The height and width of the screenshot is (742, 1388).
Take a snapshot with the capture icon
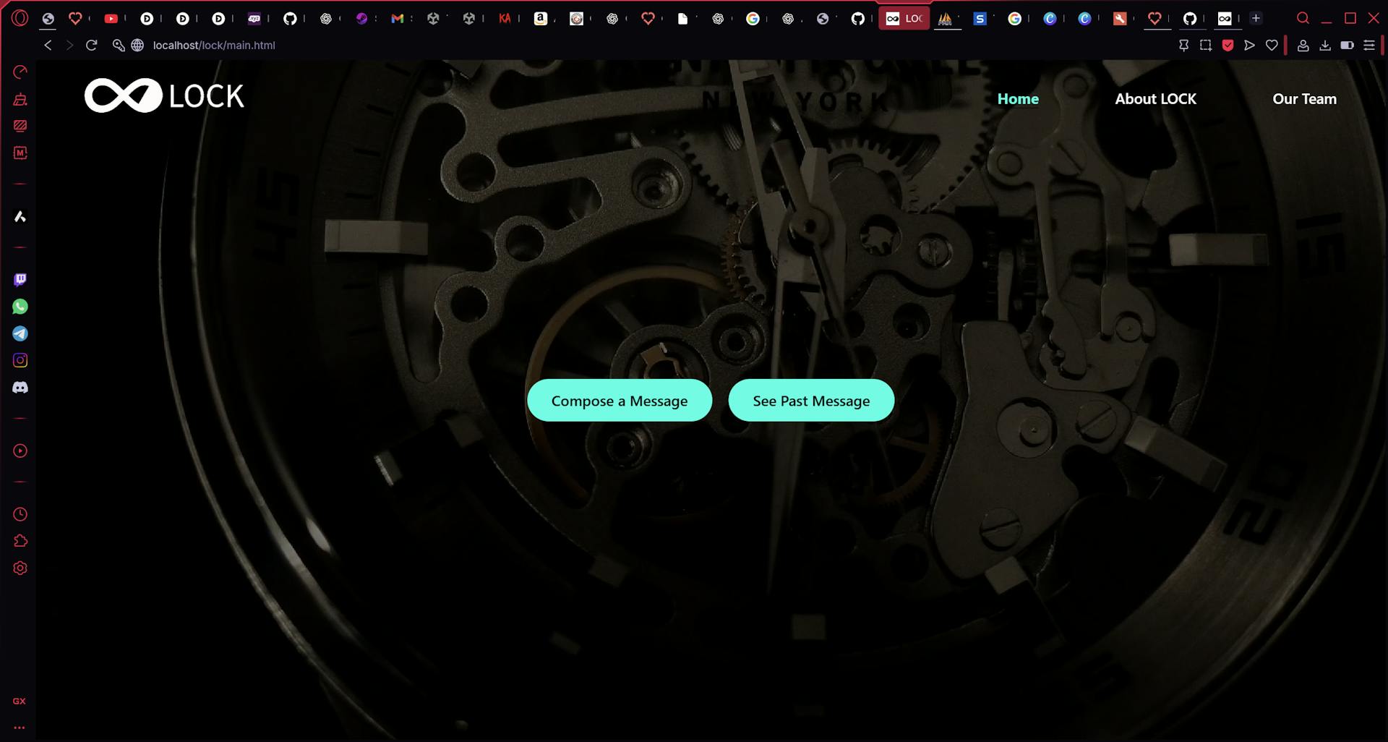pos(1206,45)
